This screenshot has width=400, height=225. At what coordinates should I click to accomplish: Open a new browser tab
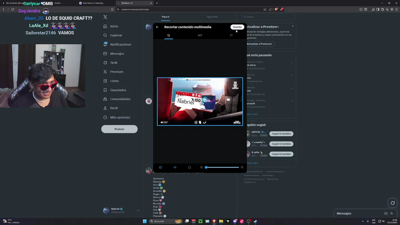pyautogui.click(x=157, y=3)
